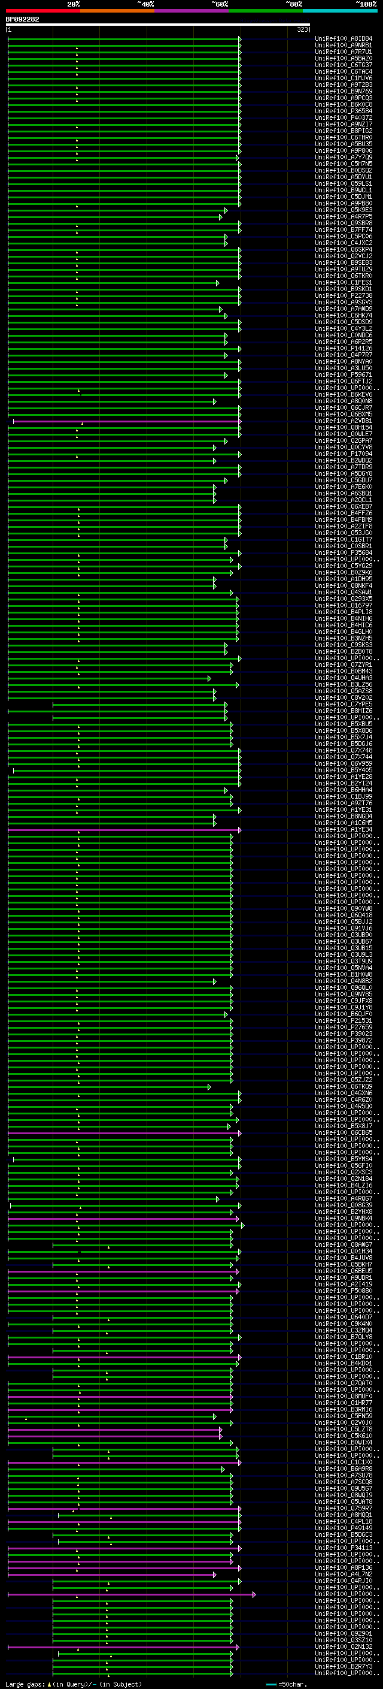Select the UniRef100_Q5K9E3 label
This screenshot has width=383, height=1689.
[x=344, y=210]
